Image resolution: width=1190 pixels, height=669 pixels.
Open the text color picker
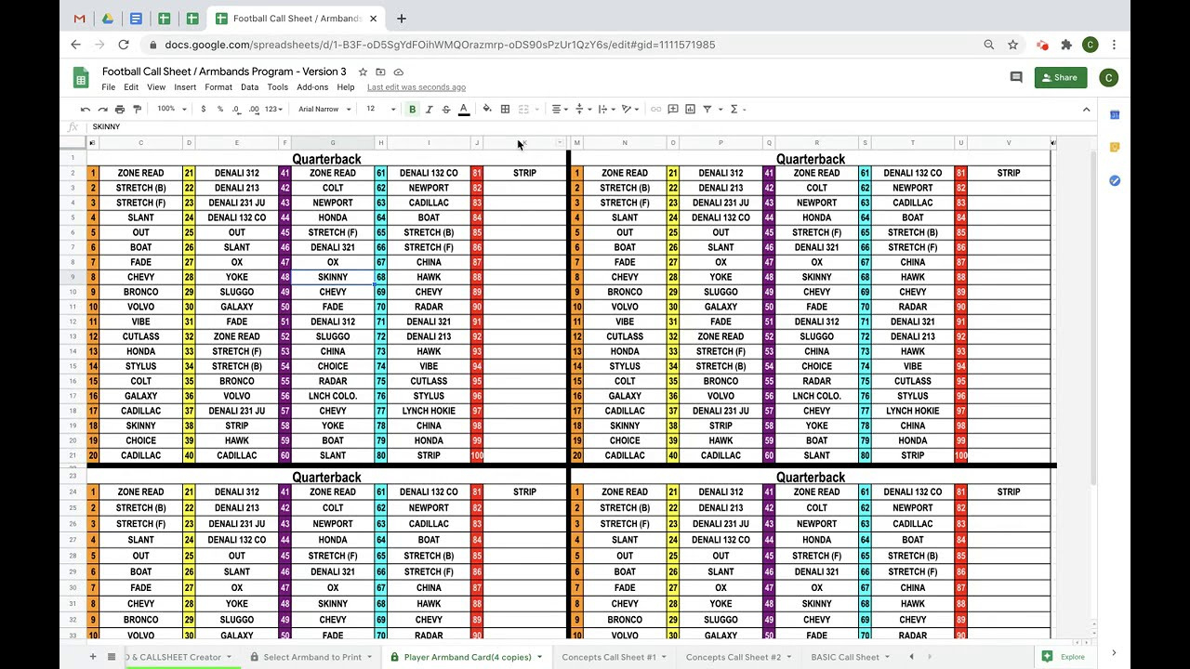(464, 109)
